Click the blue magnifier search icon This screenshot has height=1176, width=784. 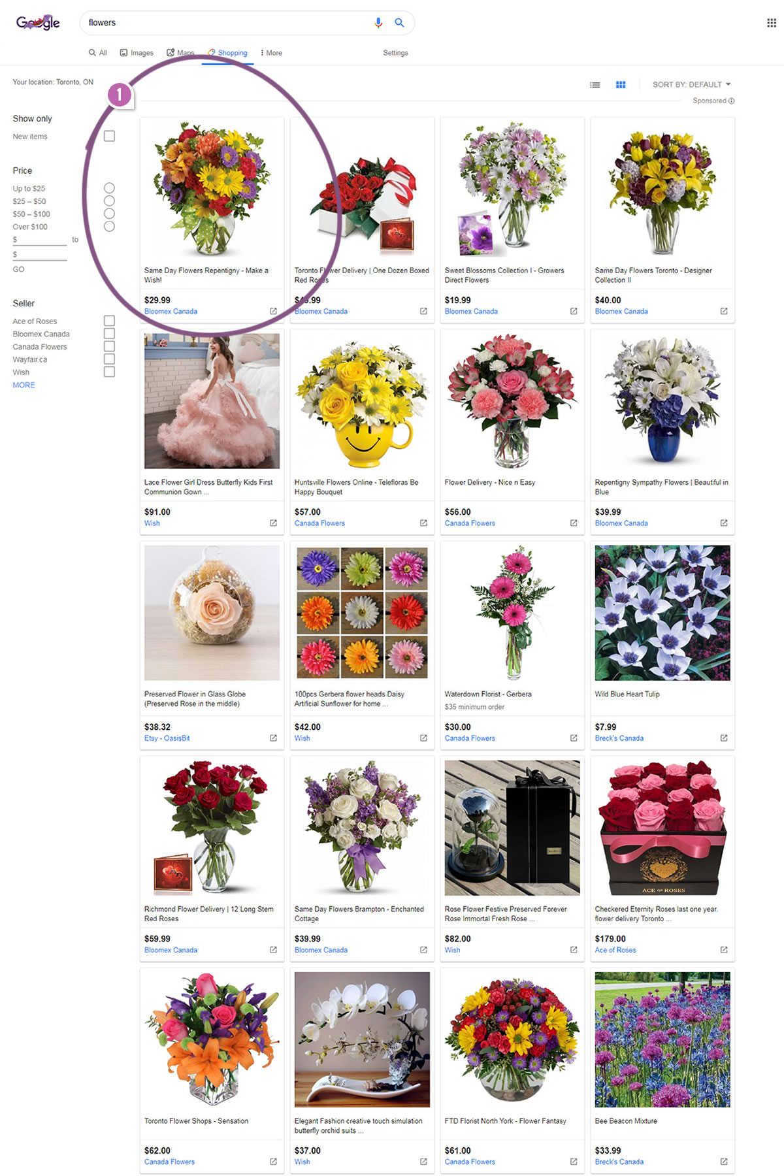pos(399,23)
